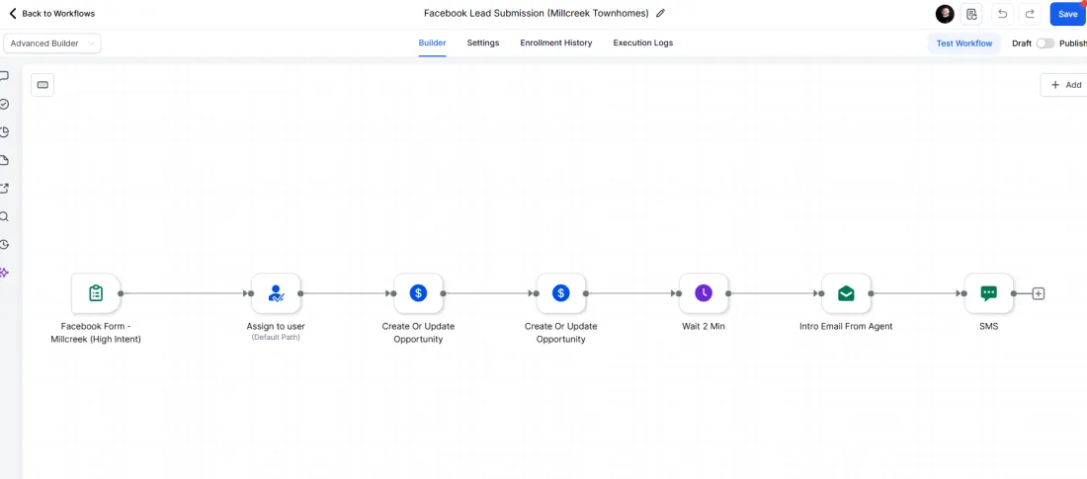Image resolution: width=1087 pixels, height=479 pixels.
Task: Add a step after SMS using plus box
Action: [x=1038, y=294]
